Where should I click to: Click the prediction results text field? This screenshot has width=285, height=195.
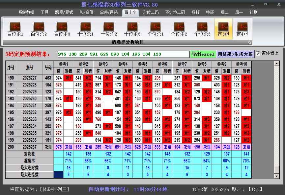point(123,54)
